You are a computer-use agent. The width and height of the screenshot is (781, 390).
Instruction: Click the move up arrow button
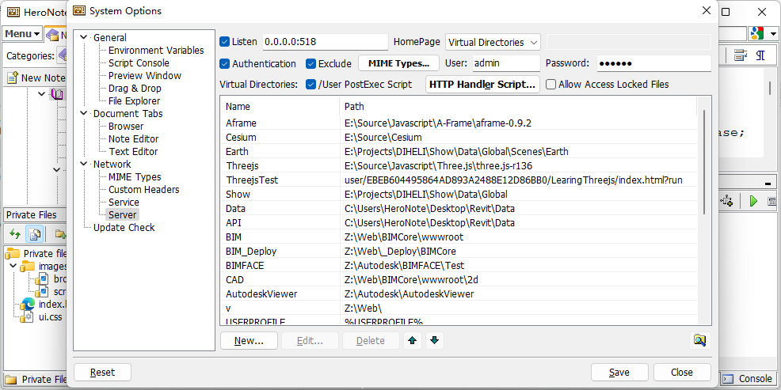tap(412, 340)
